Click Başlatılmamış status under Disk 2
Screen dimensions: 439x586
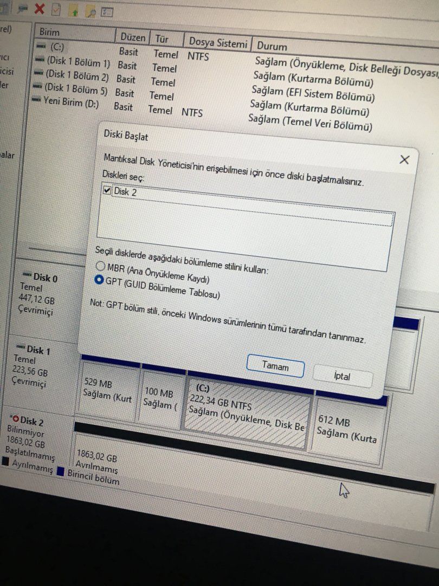pos(30,454)
